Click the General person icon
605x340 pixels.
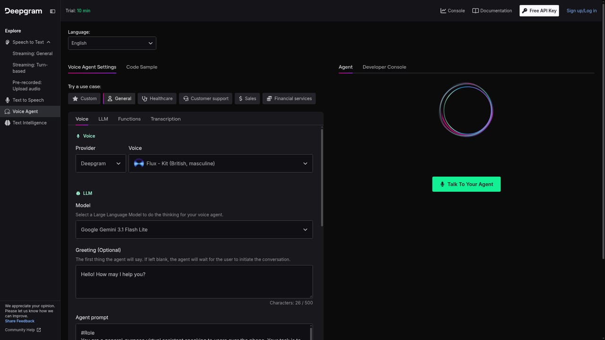110,99
